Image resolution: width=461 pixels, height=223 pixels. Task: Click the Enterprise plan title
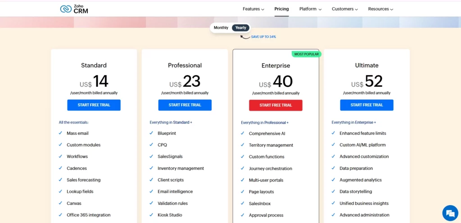[276, 66]
